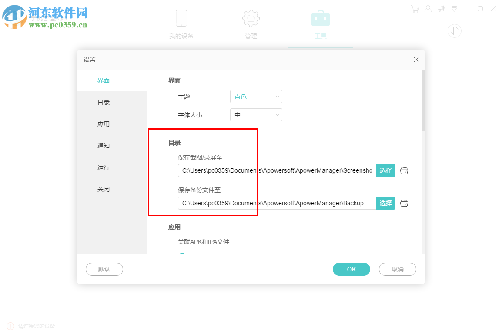The height and width of the screenshot is (334, 502).
Task: Open the My Devices phone icon
Action: pos(181,18)
